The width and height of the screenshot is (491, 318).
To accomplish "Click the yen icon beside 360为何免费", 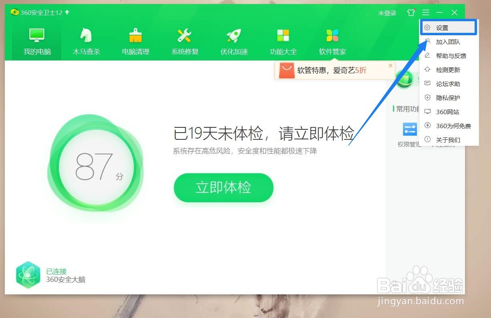I will tap(427, 125).
